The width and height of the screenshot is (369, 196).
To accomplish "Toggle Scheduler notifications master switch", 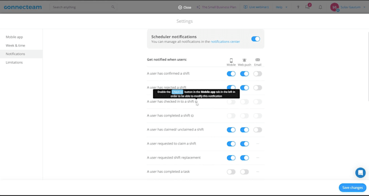I will [256, 39].
